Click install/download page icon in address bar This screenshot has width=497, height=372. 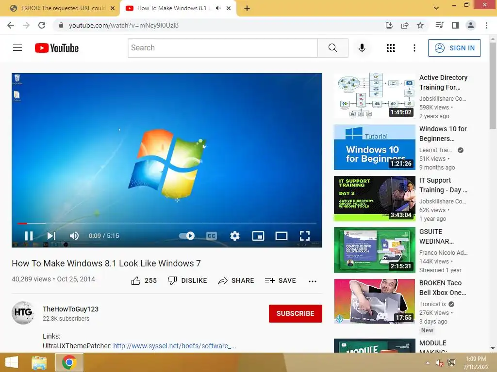[389, 25]
